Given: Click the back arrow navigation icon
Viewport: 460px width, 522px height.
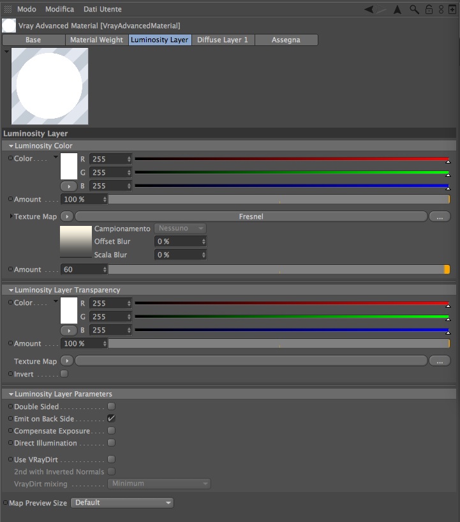Looking at the screenshot, I should (x=369, y=10).
